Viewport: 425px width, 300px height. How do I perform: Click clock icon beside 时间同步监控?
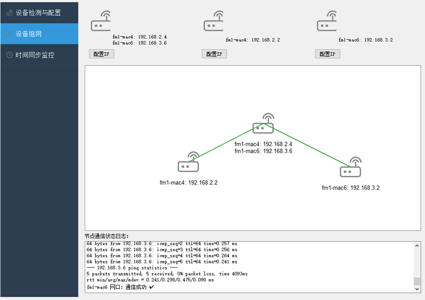[9, 55]
